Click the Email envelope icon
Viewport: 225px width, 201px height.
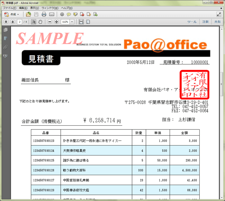(51, 14)
